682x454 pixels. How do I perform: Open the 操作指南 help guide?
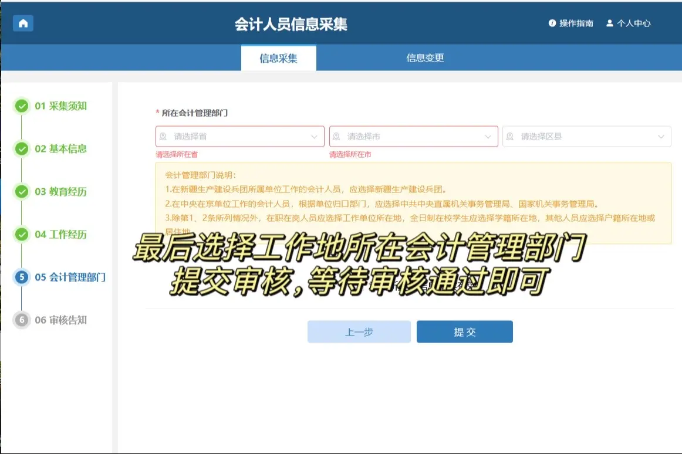(570, 23)
